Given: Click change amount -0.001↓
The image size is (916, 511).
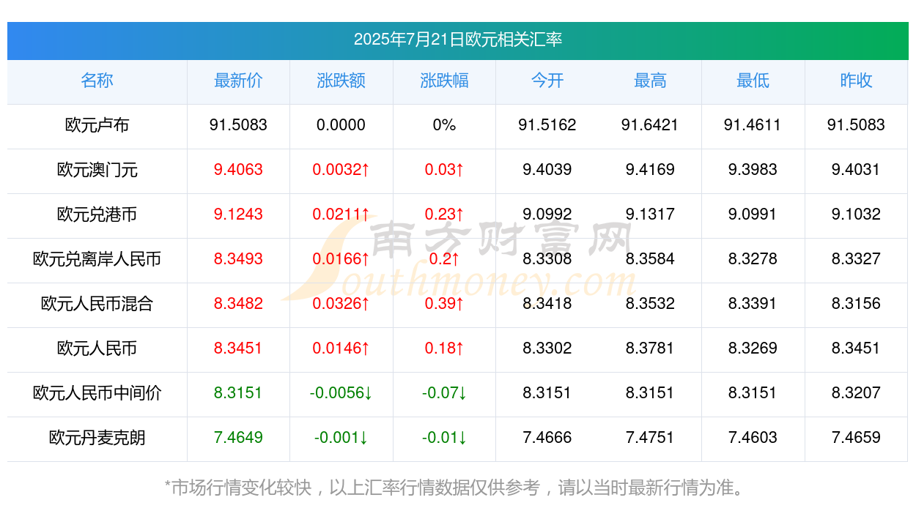Looking at the screenshot, I should tap(341, 438).
